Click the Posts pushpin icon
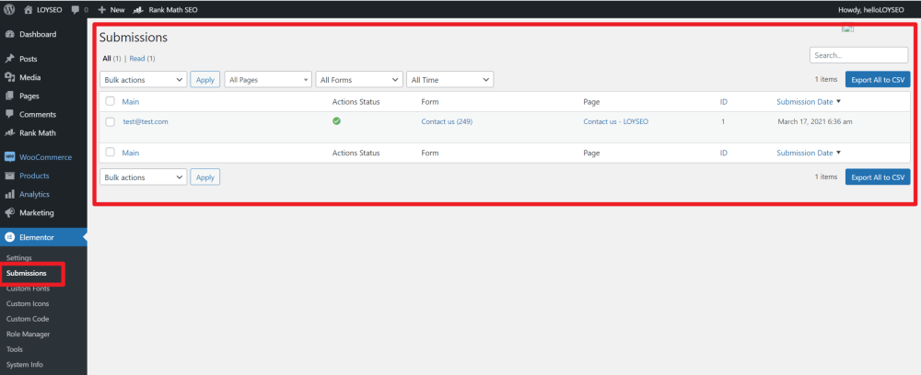This screenshot has width=921, height=375. pyautogui.click(x=9, y=59)
